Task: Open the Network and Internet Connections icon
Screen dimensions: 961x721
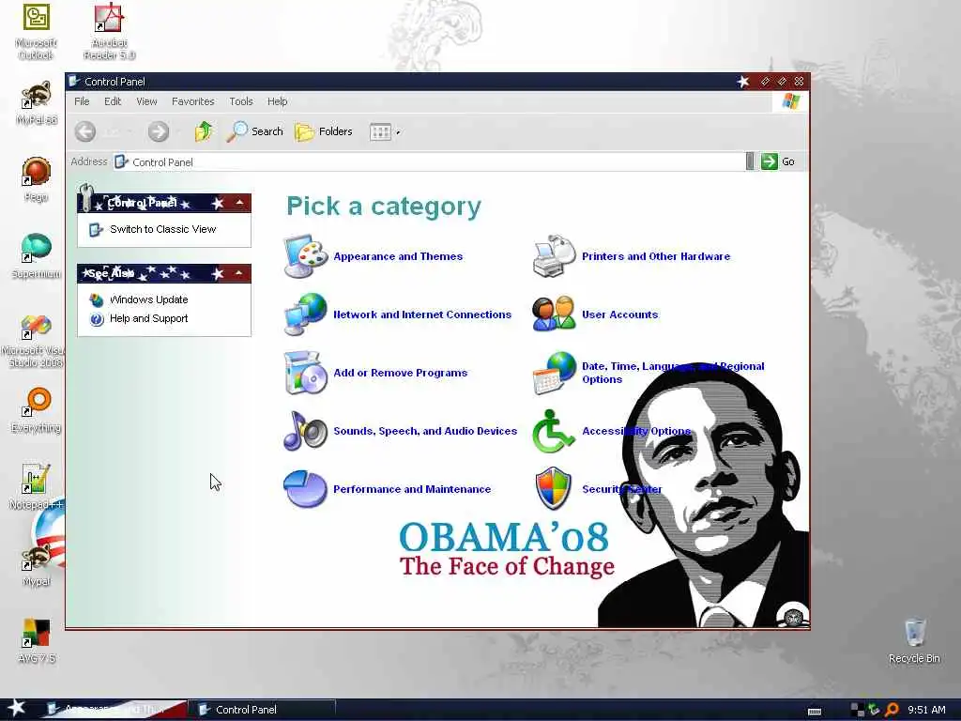Action: [x=305, y=314]
